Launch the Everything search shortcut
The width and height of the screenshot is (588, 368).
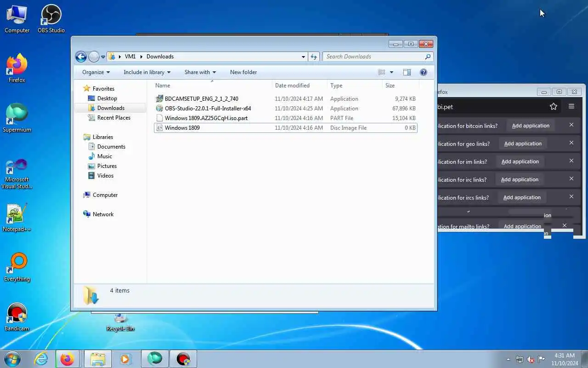[x=17, y=267]
